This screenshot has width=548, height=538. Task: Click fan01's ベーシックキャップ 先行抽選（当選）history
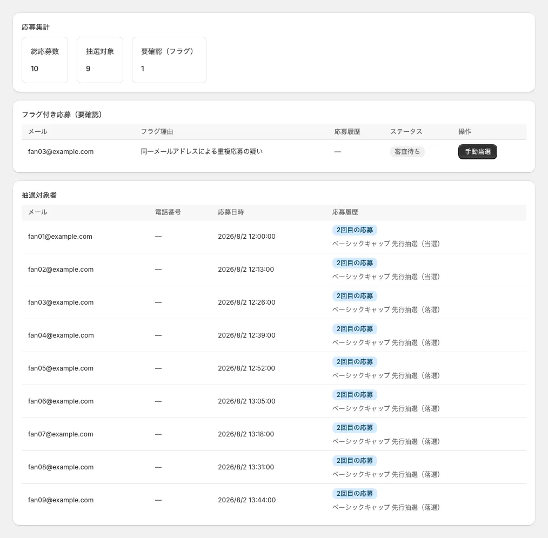coord(386,244)
